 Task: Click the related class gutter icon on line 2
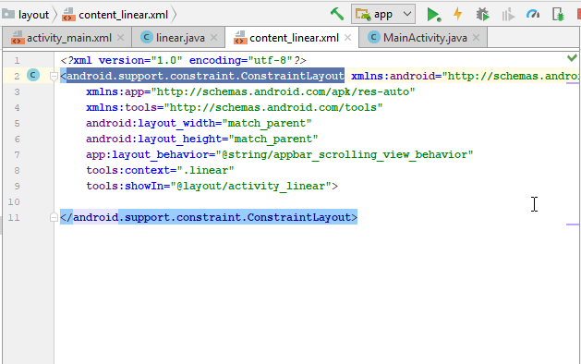(33, 75)
